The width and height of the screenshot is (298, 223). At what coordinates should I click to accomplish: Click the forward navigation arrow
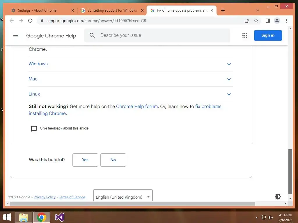[x=21, y=21]
